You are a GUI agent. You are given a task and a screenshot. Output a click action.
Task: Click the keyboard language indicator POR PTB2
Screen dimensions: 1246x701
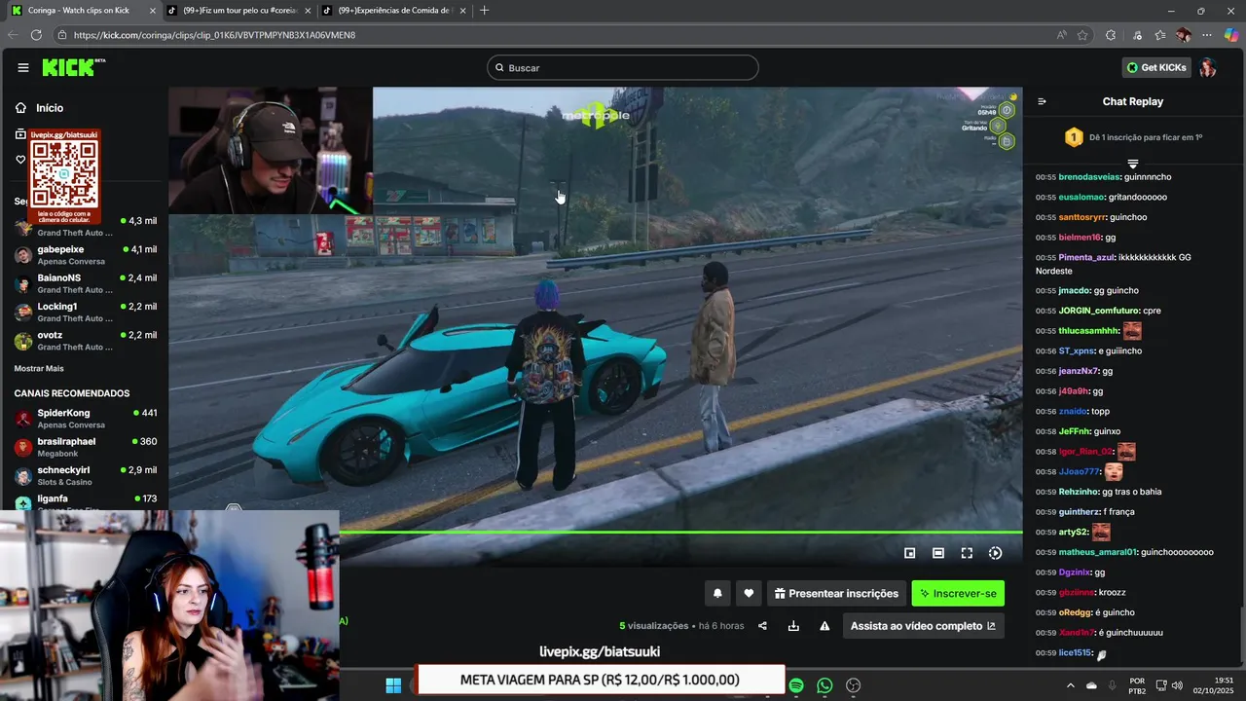pyautogui.click(x=1137, y=685)
